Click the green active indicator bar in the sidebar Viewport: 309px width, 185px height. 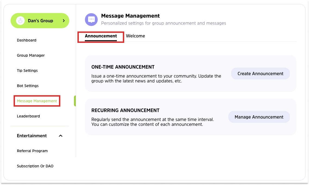tap(75, 101)
